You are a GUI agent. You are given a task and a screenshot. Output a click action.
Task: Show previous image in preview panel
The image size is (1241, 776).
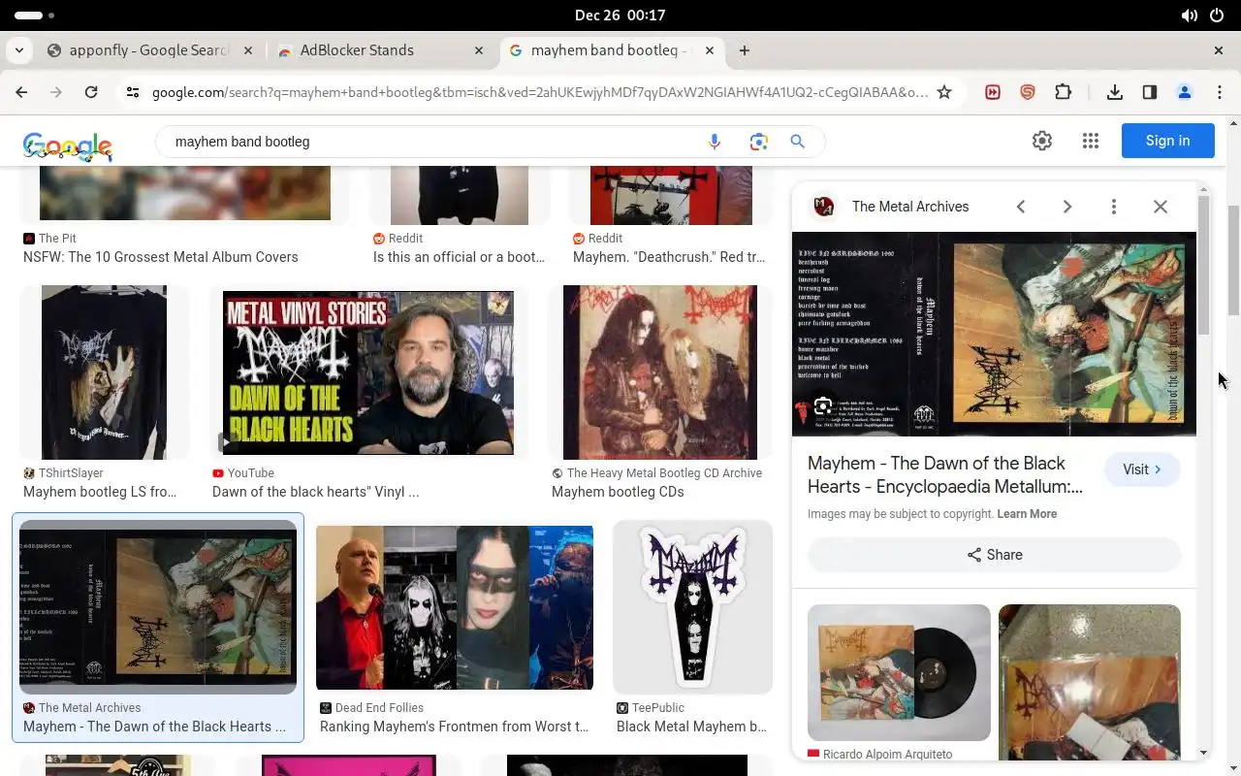pos(1021,207)
